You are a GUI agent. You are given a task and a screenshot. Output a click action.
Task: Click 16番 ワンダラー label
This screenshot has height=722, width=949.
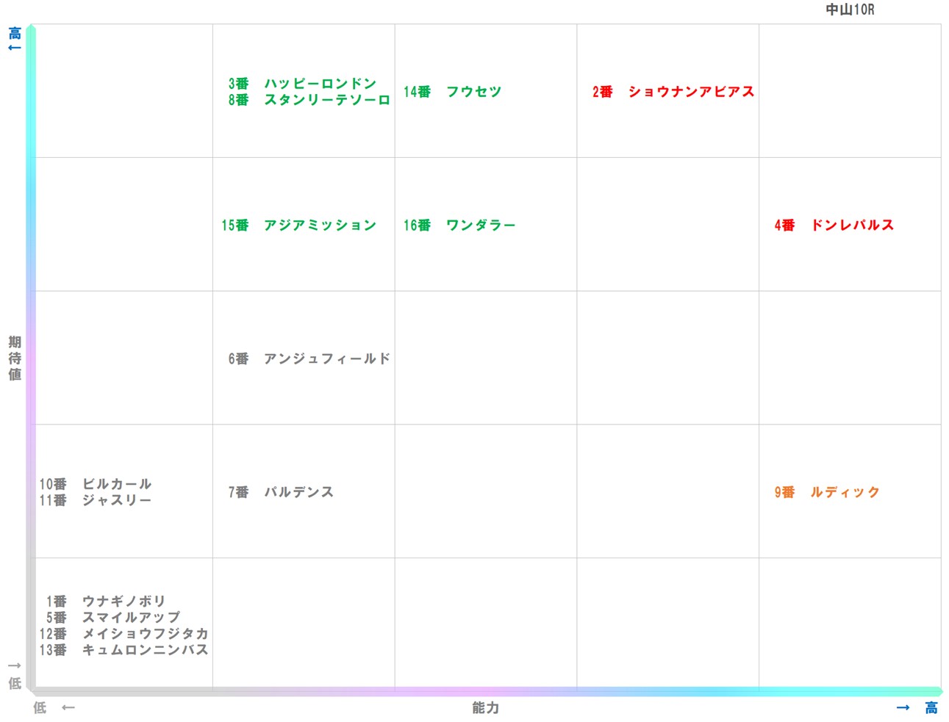(459, 225)
